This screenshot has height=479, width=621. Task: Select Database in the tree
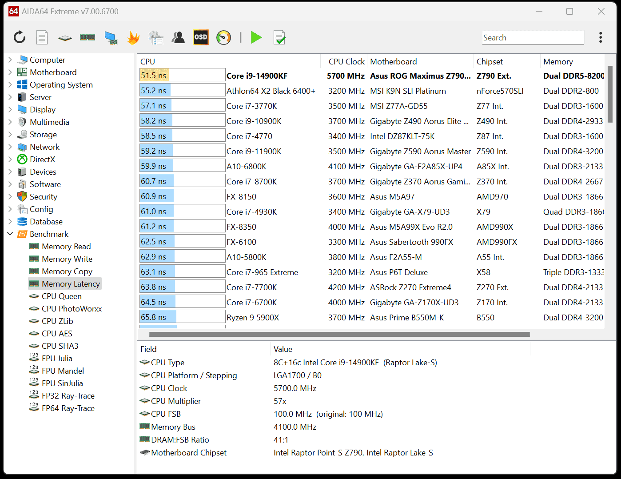click(46, 221)
